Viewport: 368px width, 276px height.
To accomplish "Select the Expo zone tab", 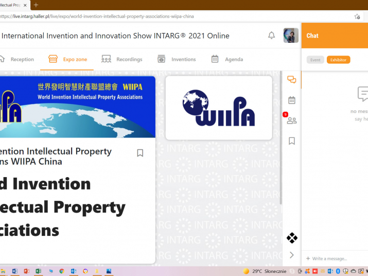I will (68, 59).
